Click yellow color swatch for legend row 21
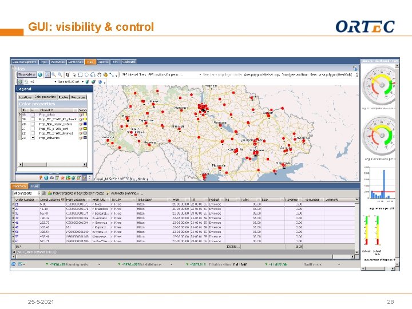412x309 pixels. (x=85, y=129)
